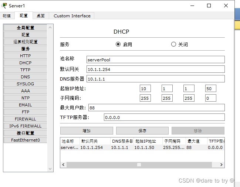The image size is (240, 187).
Task: Close the Server1 window
Action: [226, 6]
